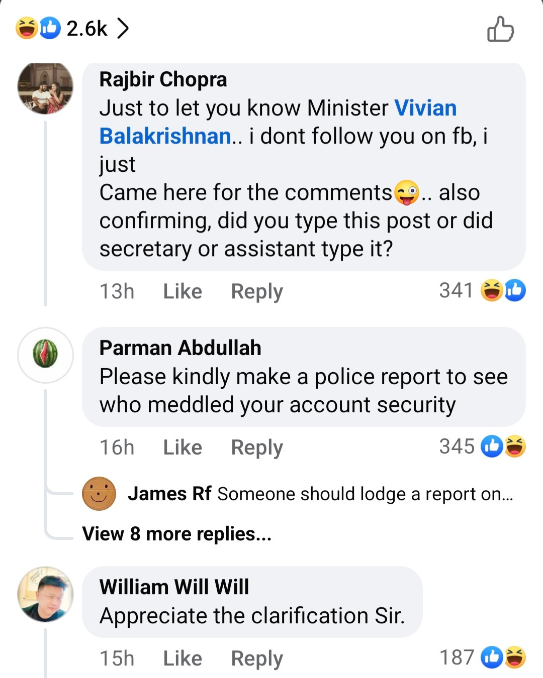Expand View 8 more replies
Image resolution: width=543 pixels, height=678 pixels.
(177, 534)
